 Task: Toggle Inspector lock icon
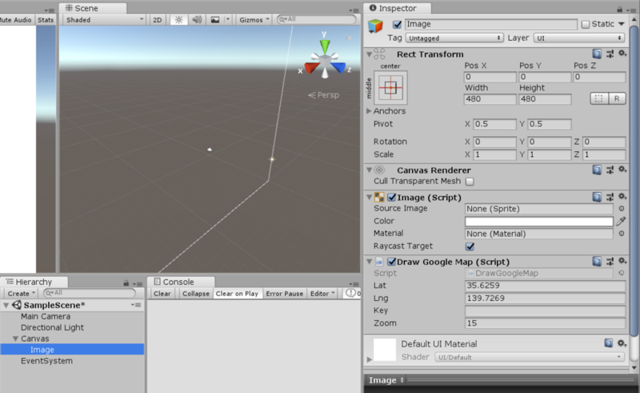[x=619, y=9]
